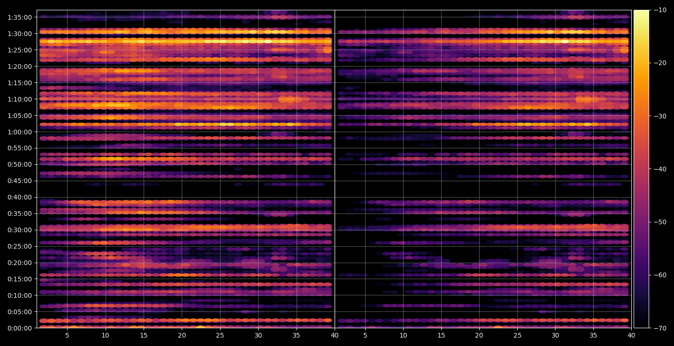The height and width of the screenshot is (346, 674).
Task: Click the −20 colorbar scale label
Action: pyautogui.click(x=659, y=63)
